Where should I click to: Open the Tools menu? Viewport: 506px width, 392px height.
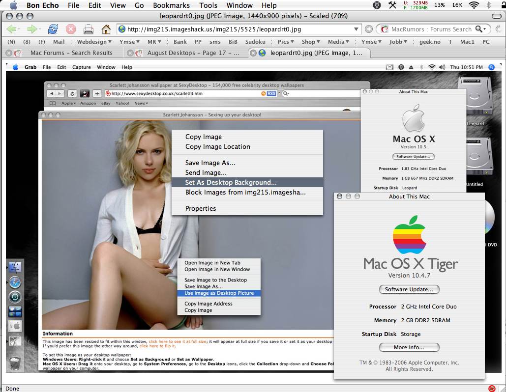point(208,5)
